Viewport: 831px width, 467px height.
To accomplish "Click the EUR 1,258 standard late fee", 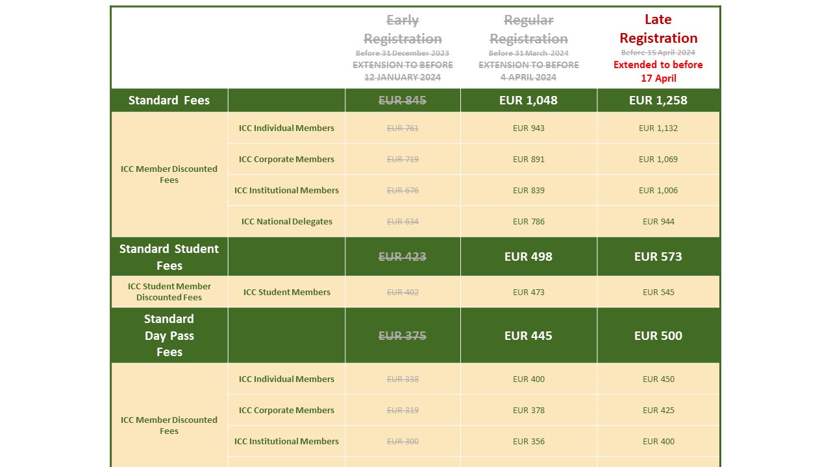I will pos(658,100).
